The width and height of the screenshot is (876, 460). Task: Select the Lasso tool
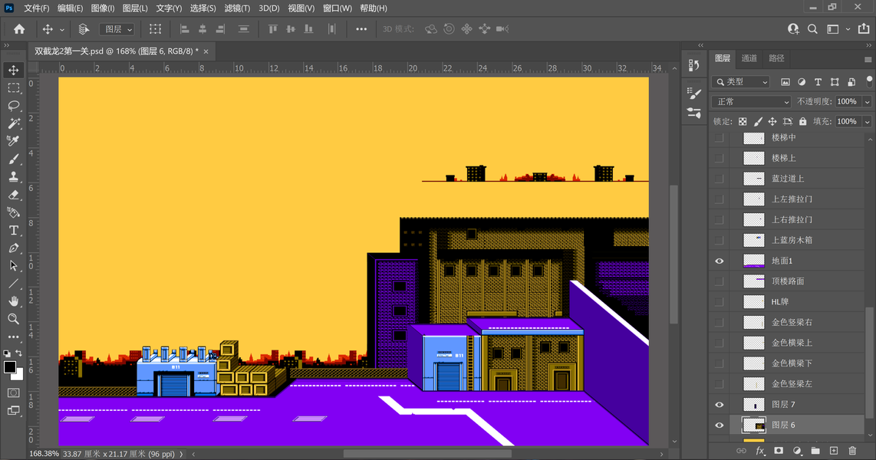13,106
